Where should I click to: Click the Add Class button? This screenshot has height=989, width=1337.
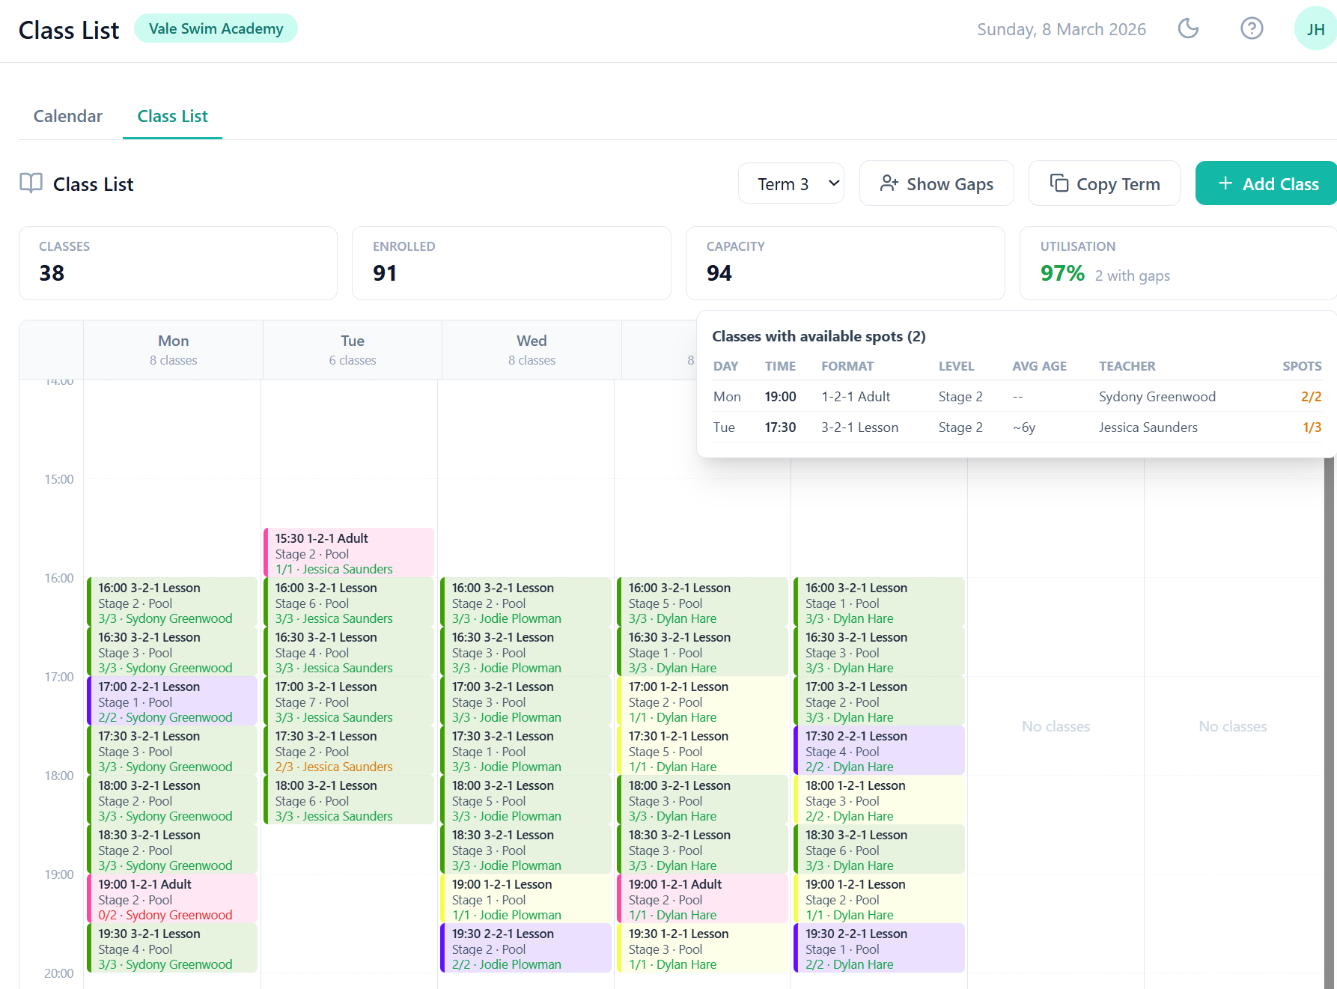[1265, 183]
